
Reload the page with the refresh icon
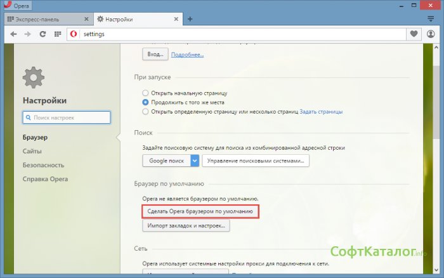(43, 34)
